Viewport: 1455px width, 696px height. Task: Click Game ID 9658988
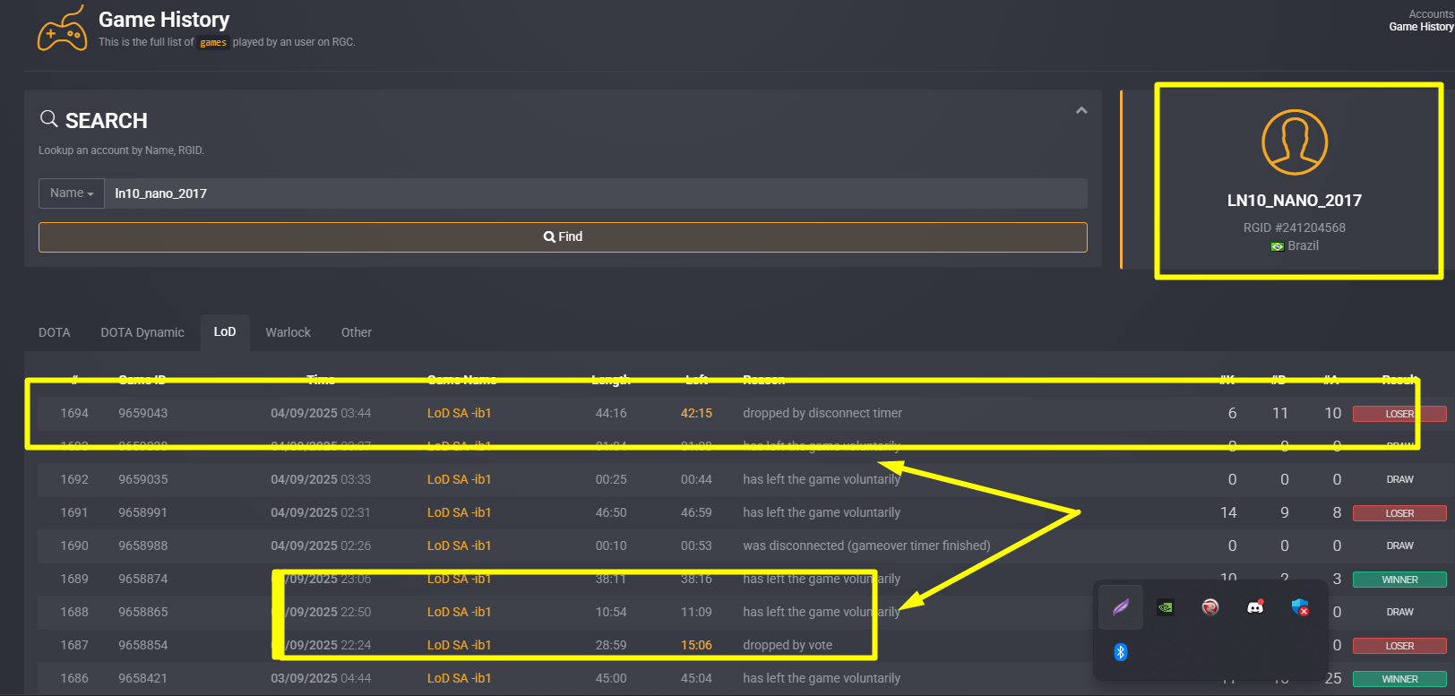pos(143,546)
